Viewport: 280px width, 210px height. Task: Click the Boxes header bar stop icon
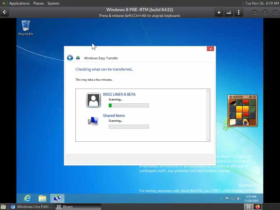coord(219,13)
